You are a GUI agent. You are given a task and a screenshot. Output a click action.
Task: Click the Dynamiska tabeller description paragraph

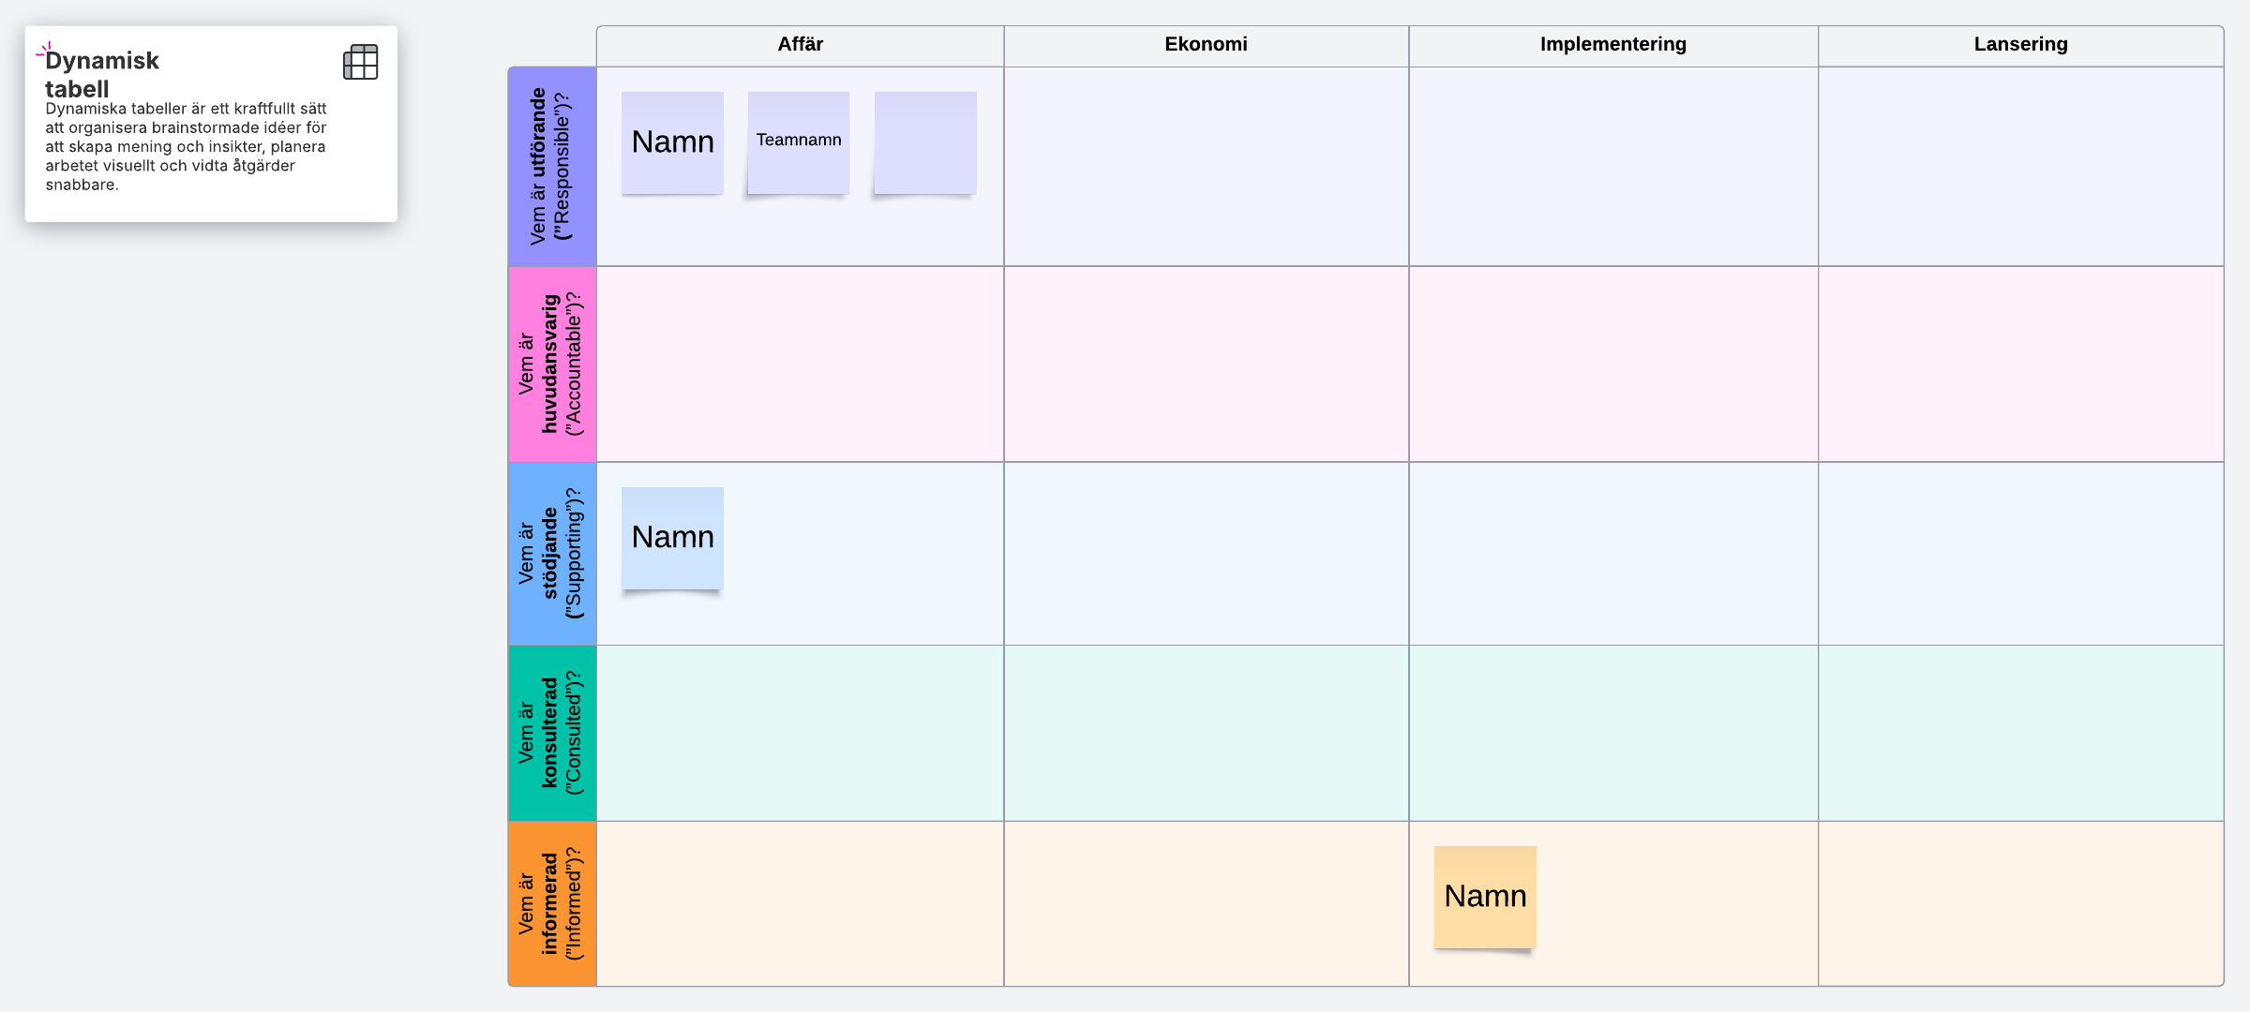[x=186, y=146]
